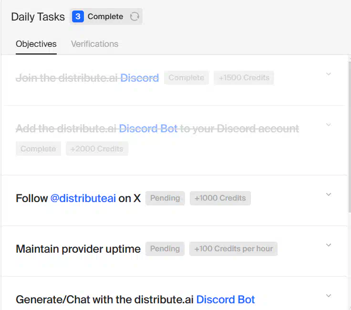Open the @distributeai link
Screen dimensions: 351x310
[x=83, y=198]
